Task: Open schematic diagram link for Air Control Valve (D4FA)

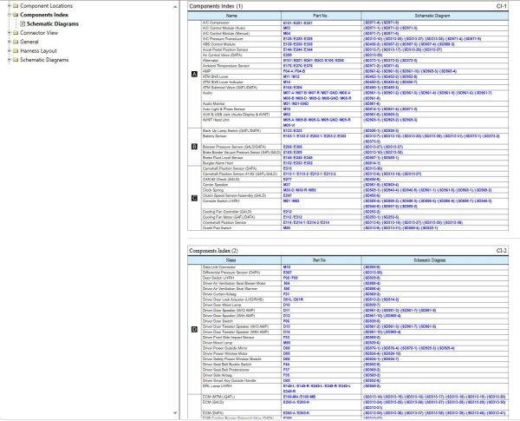Action: 373,55
